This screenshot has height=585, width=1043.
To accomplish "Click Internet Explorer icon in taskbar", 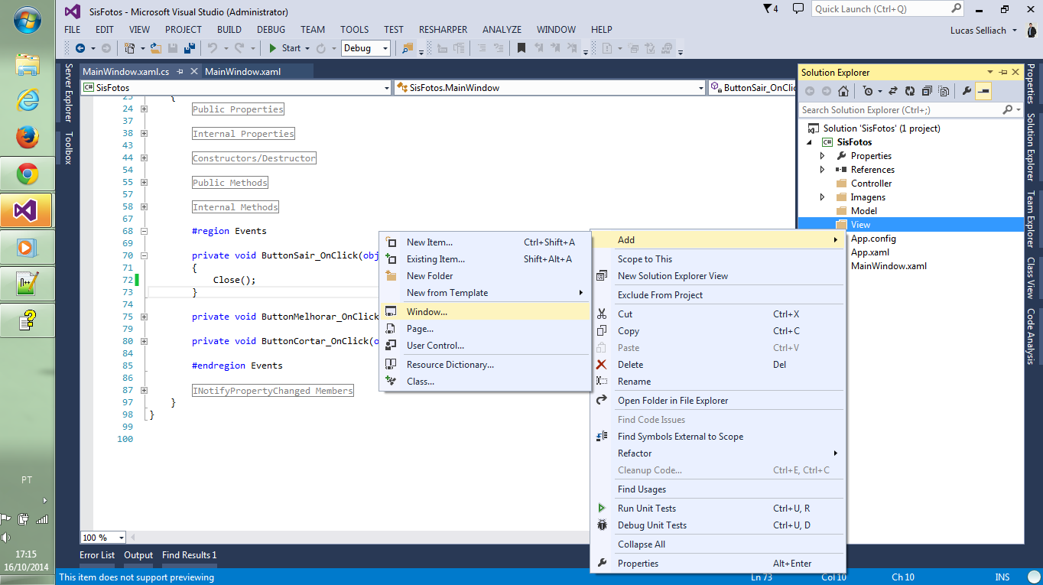I will click(x=28, y=101).
